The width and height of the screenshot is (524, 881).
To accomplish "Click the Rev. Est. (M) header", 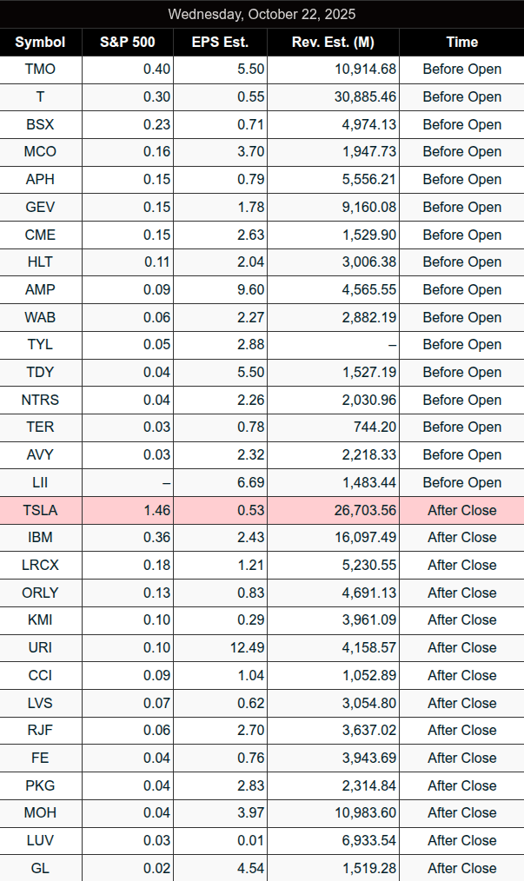I will (x=334, y=42).
